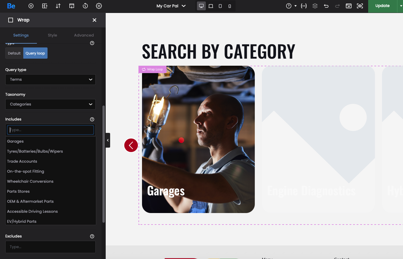This screenshot has width=403, height=259.
Task: Open the help question mark icon
Action: pyautogui.click(x=289, y=6)
